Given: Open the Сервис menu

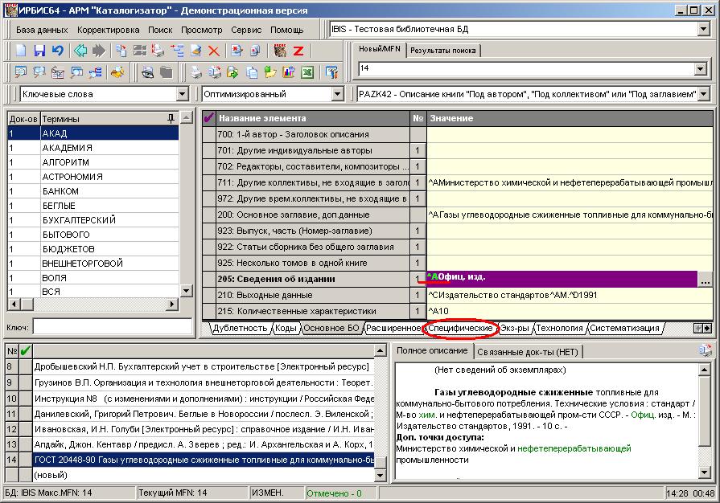Looking at the screenshot, I should (246, 30).
